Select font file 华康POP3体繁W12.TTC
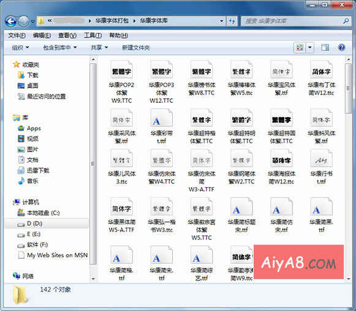 click(161, 82)
